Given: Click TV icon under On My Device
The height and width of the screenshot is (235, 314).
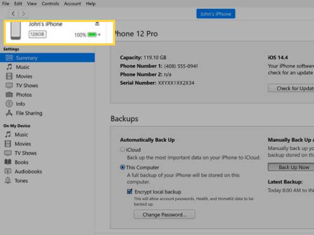Looking at the screenshot, I should (x=8, y=153).
